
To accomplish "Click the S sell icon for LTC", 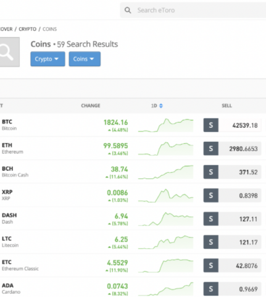I will [x=211, y=242].
